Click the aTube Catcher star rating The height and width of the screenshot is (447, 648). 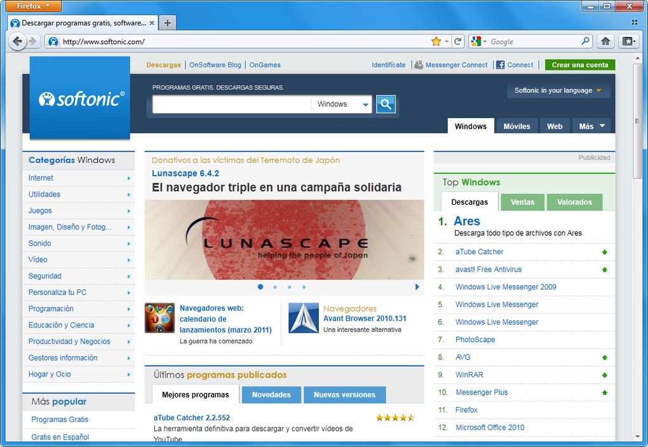pos(395,418)
